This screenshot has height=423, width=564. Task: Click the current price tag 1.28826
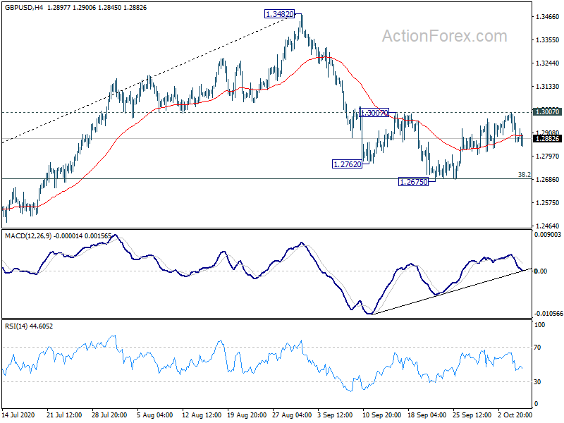pos(547,139)
